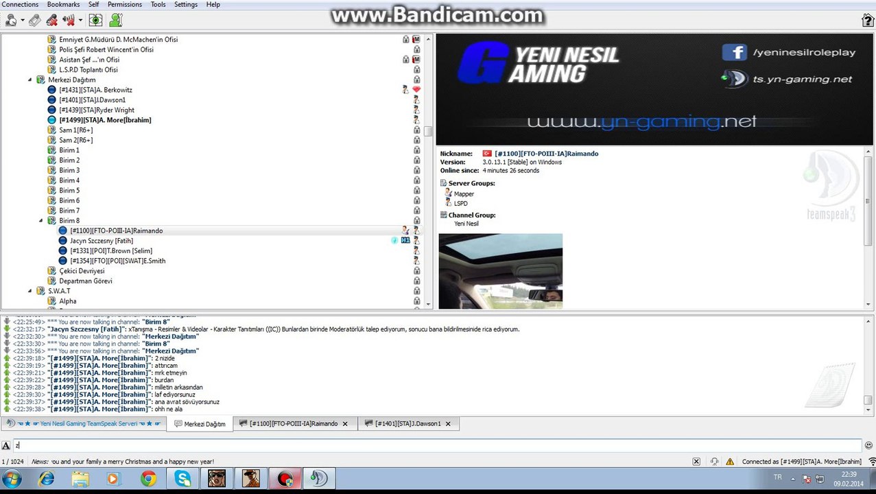Switch to Yeni Nesil Gaming server chat tab
Viewport: 876px width, 494px height.
coord(84,424)
